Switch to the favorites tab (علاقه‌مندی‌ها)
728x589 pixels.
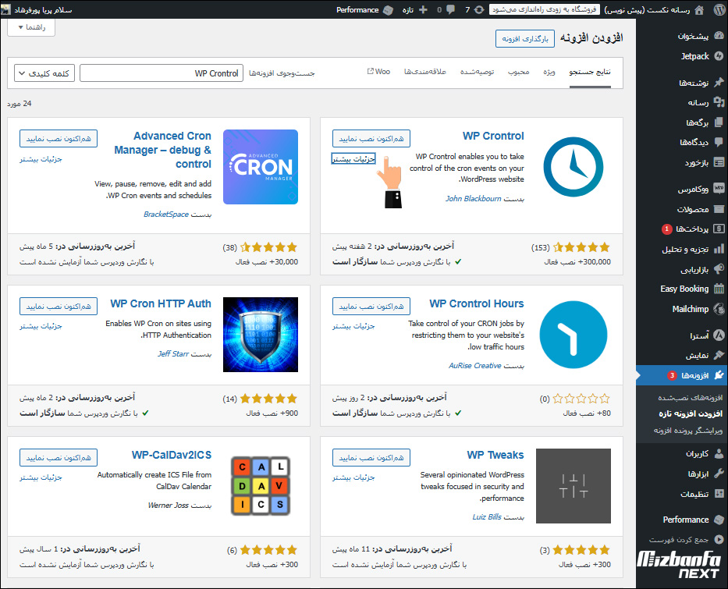(424, 72)
